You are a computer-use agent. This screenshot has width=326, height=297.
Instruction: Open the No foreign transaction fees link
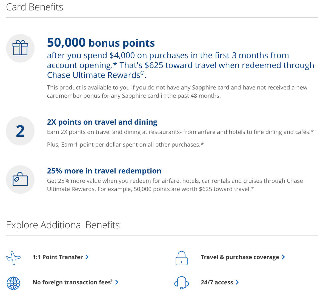pos(73,282)
